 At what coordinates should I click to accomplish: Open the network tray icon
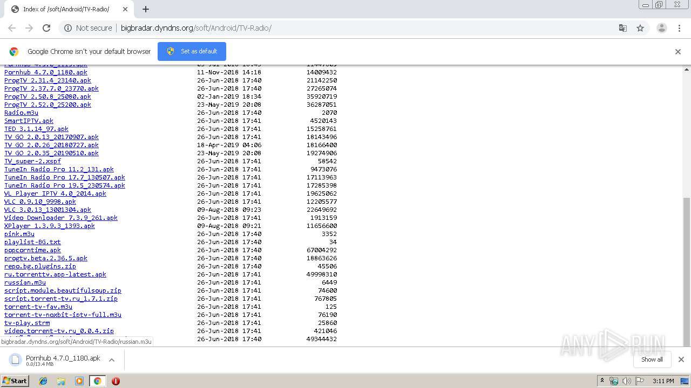tap(614, 381)
